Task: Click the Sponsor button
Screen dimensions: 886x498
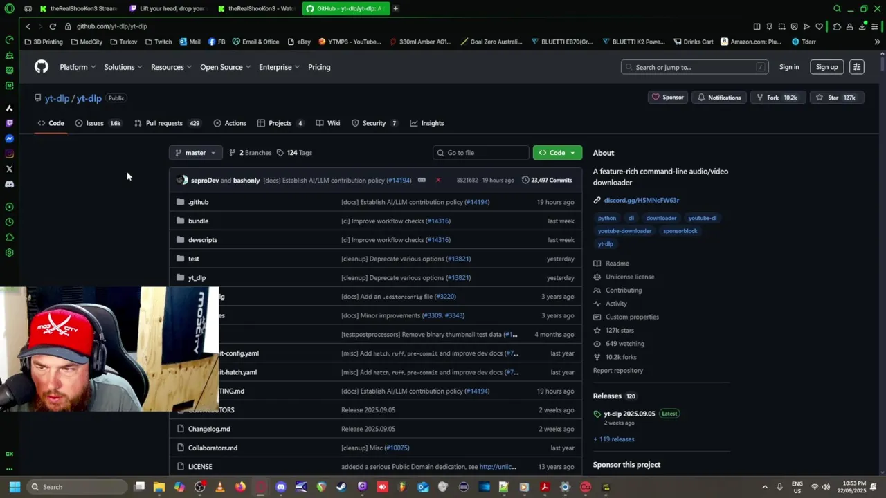Action: click(667, 98)
